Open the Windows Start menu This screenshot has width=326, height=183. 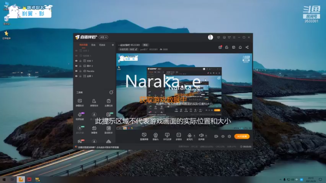click(4, 179)
